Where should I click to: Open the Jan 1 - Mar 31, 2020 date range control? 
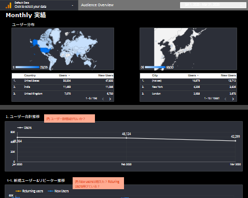pos(213,5)
